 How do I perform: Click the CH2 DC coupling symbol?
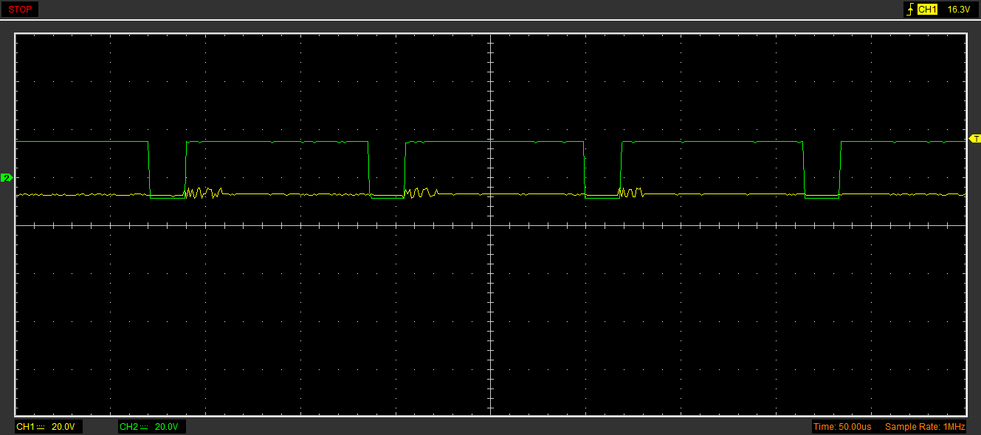click(144, 427)
